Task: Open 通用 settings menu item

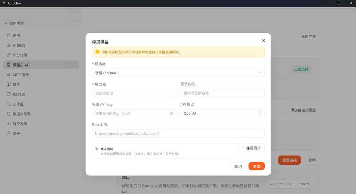Action: click(x=41, y=35)
